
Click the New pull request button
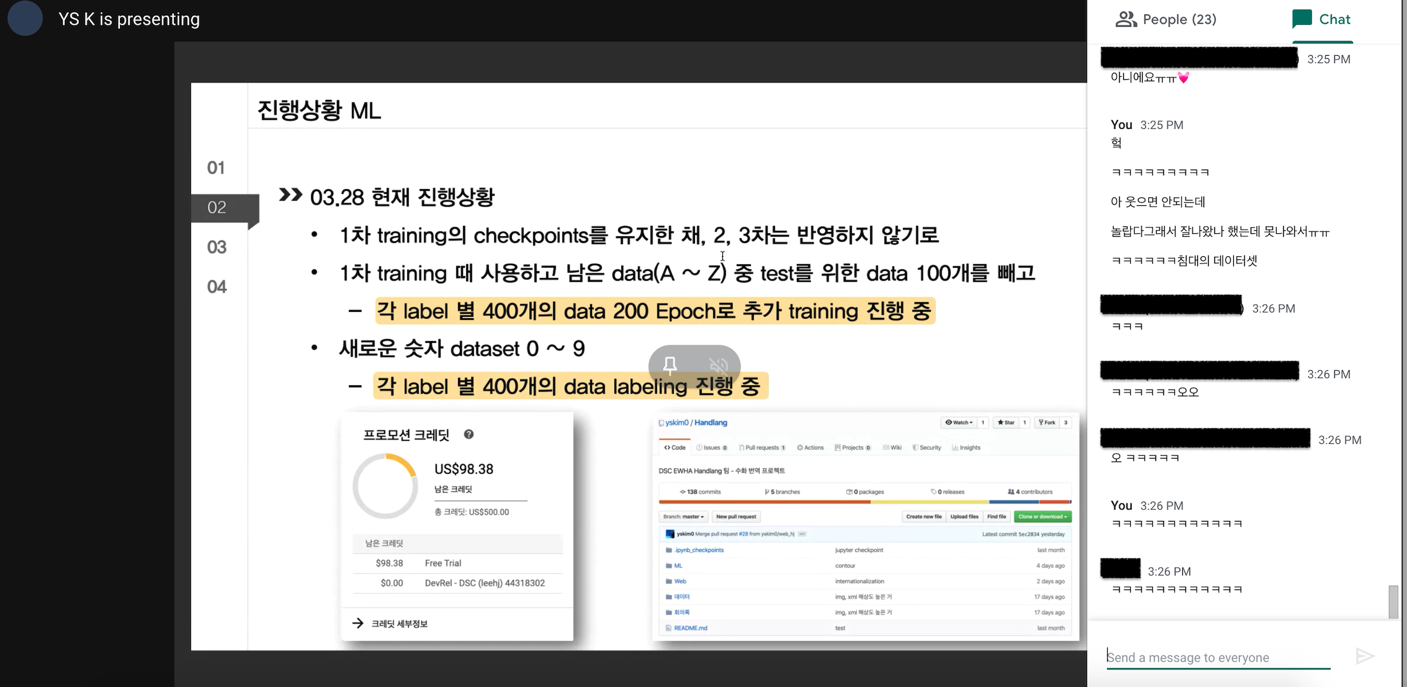pyautogui.click(x=736, y=517)
